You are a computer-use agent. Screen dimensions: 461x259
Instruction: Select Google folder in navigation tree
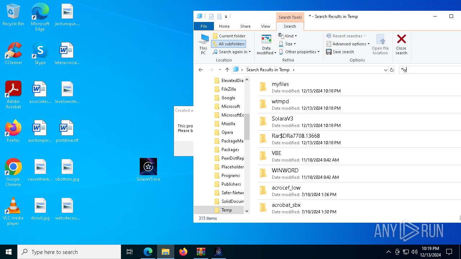click(228, 98)
